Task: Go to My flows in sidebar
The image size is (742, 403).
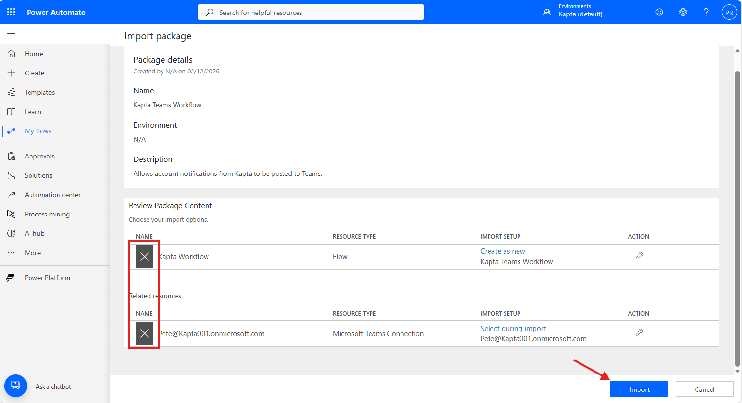Action: pos(38,131)
